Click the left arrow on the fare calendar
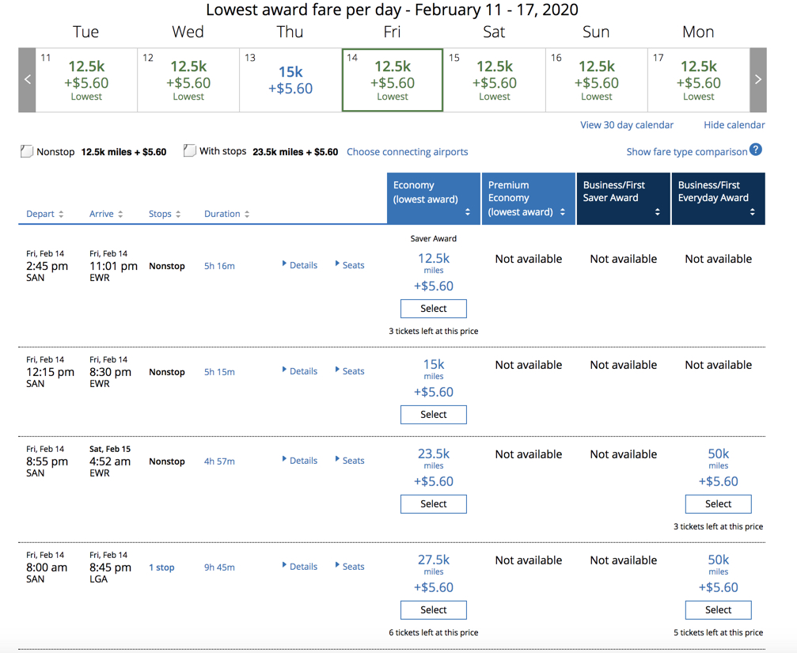This screenshot has width=797, height=653. pyautogui.click(x=26, y=79)
